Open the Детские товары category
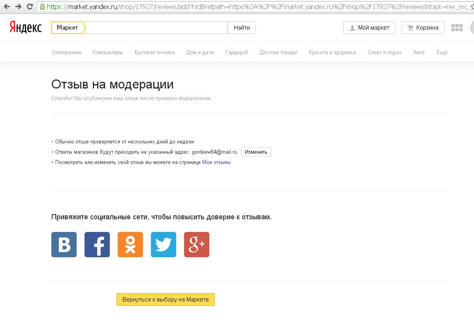 click(278, 52)
